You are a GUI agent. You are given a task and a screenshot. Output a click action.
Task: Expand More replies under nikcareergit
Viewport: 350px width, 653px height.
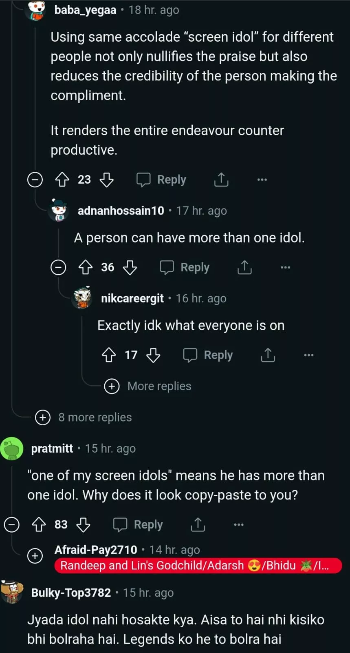pyautogui.click(x=112, y=386)
